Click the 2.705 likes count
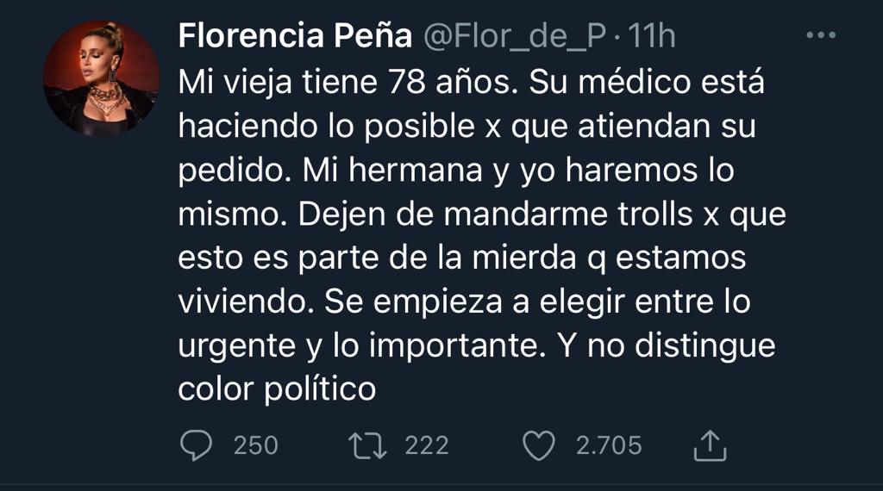 click(x=609, y=445)
